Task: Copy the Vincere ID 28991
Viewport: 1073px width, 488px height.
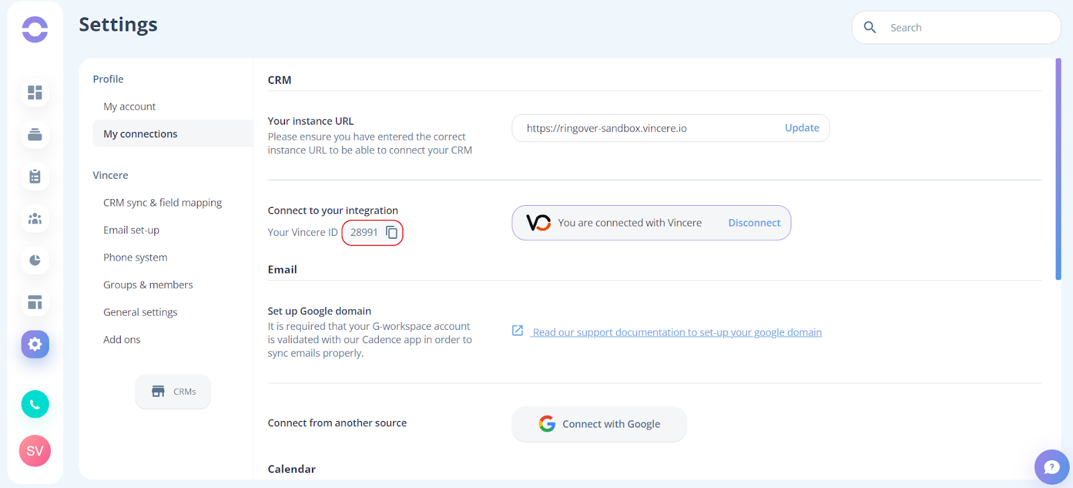Action: click(x=392, y=233)
